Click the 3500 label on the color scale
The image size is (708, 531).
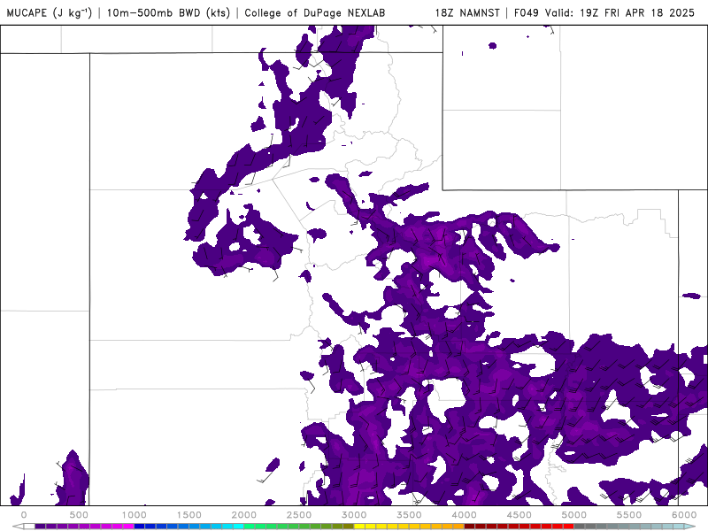(x=409, y=515)
